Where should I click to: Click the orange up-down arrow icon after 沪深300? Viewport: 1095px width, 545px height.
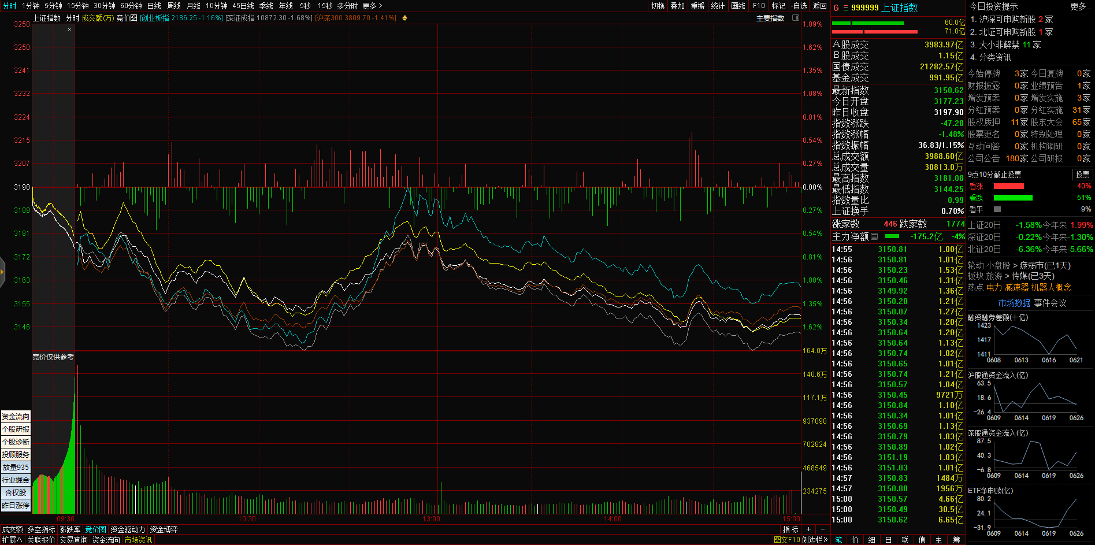pyautogui.click(x=404, y=18)
